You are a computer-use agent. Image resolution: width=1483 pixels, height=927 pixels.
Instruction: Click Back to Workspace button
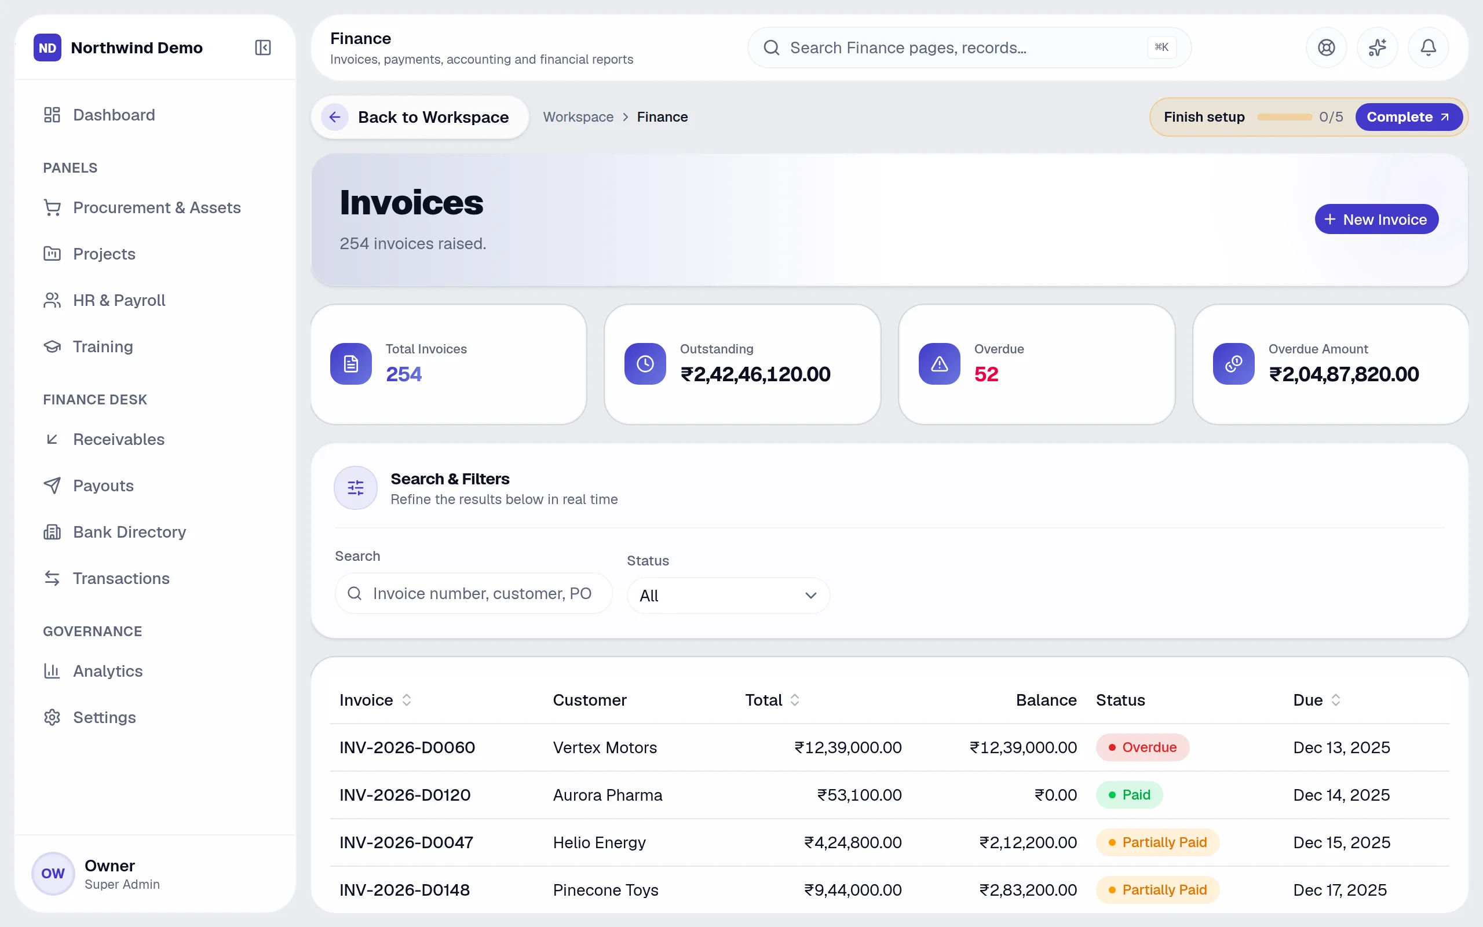pos(420,116)
